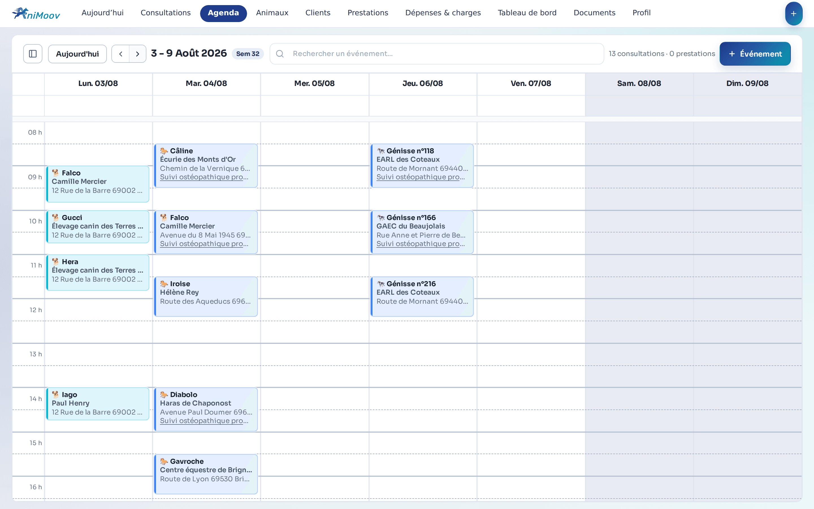814x509 pixels.
Task: Focus the Rechercher un événement field
Action: (x=437, y=53)
